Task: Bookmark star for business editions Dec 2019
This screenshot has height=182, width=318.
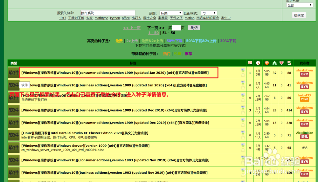Action: pos(243,112)
